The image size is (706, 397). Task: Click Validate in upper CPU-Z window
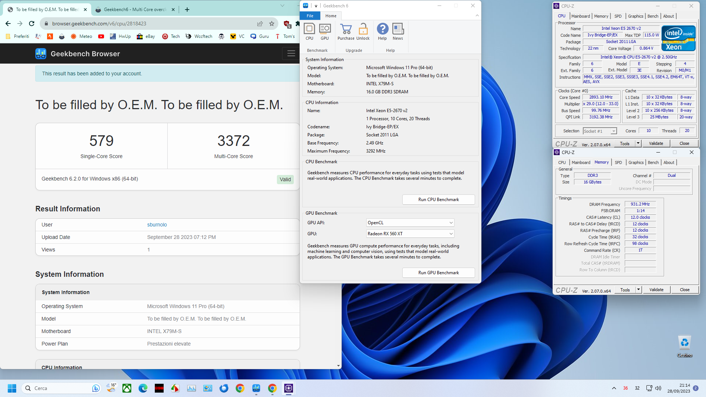[656, 143]
